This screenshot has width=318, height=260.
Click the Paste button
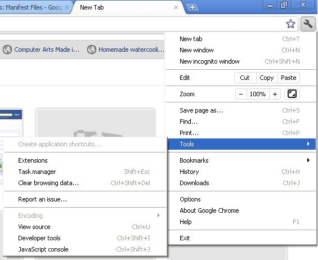click(x=289, y=78)
